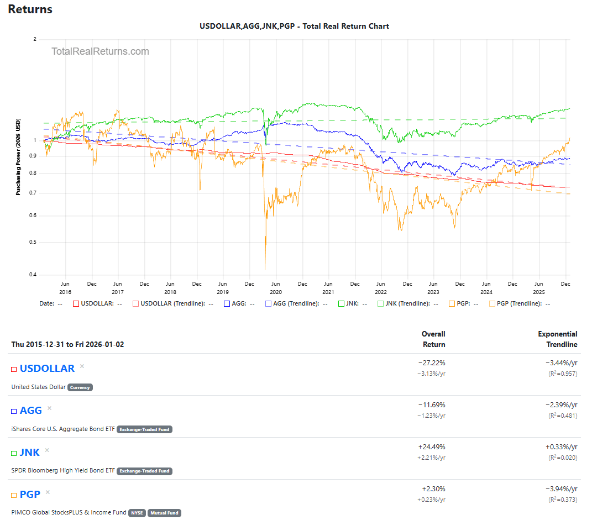Open the AGG symbol link

tap(31, 411)
